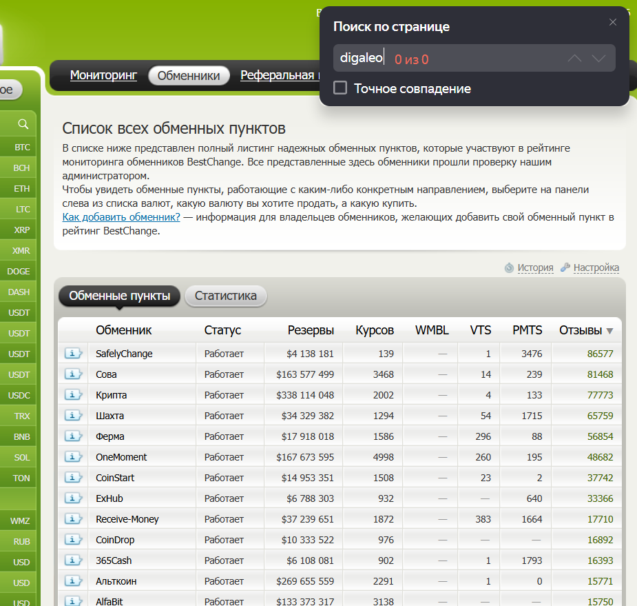Click the sidebar magnifier search icon
Image resolution: width=637 pixels, height=606 pixels.
click(23, 124)
